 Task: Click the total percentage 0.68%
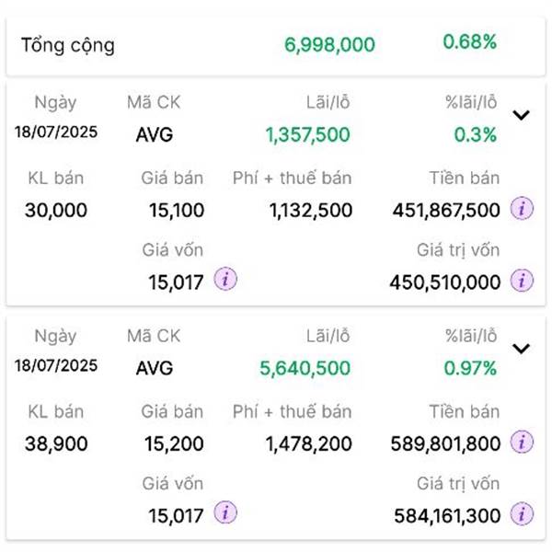pos(469,42)
